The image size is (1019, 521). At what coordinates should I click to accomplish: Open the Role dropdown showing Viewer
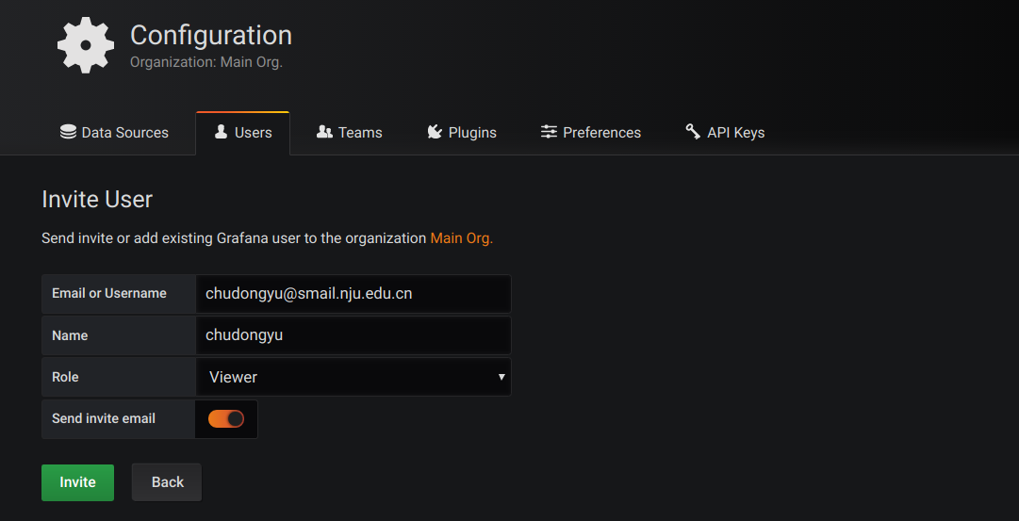tap(353, 377)
